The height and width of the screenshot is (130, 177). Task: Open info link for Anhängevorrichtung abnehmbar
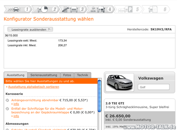click(x=16, y=104)
